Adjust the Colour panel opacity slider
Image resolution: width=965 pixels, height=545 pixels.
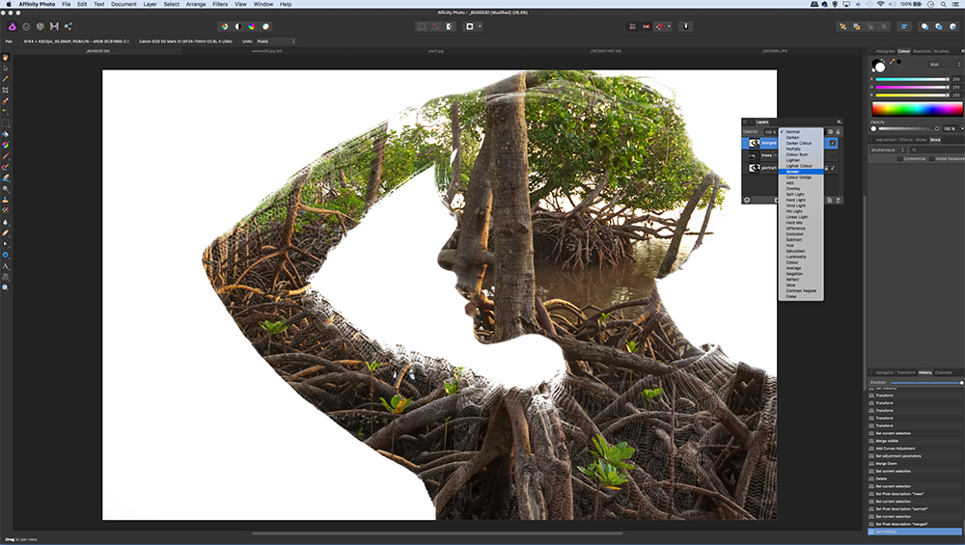click(x=908, y=128)
